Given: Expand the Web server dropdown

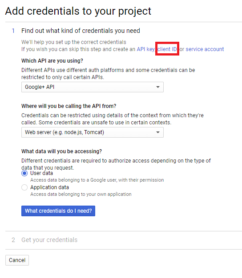Looking at the screenshot, I should 93,132.
